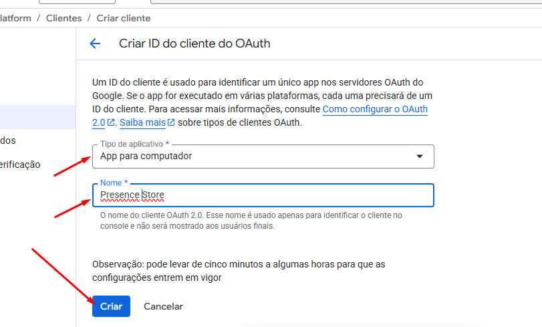The height and width of the screenshot is (327, 542).
Task: Navigate to Clientes breadcrumb
Action: [x=64, y=18]
